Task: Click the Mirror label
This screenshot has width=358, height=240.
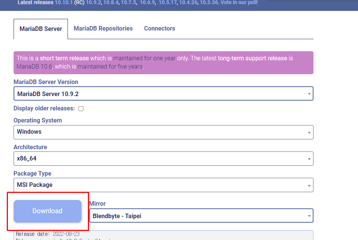Action: [x=97, y=204]
